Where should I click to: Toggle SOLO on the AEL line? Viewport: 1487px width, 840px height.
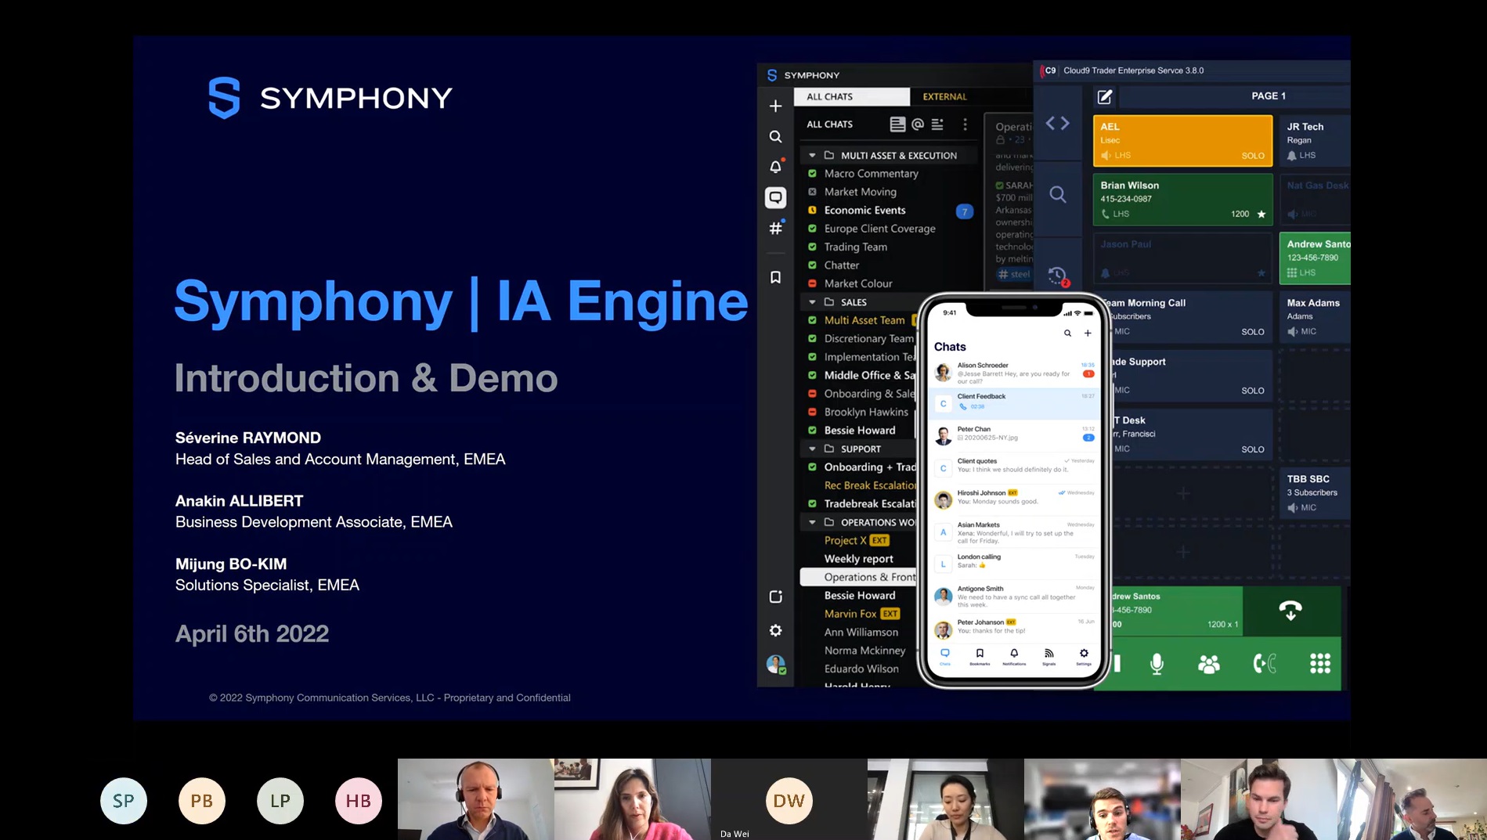[1253, 156]
